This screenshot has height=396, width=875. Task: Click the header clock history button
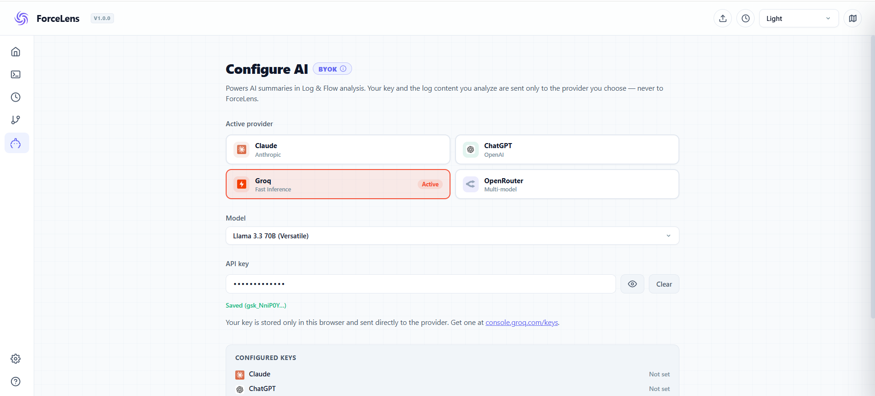746,18
